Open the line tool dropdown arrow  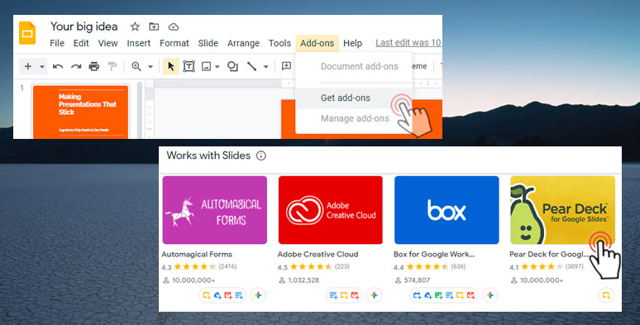(x=265, y=66)
